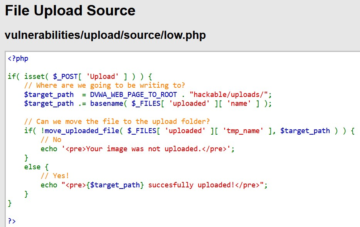Click the 'basename' function name
Viewport: 360px width, 227px height.
tap(106, 103)
